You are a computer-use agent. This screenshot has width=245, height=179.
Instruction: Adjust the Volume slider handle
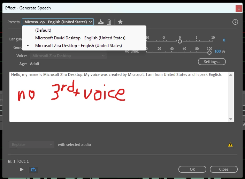209,53
